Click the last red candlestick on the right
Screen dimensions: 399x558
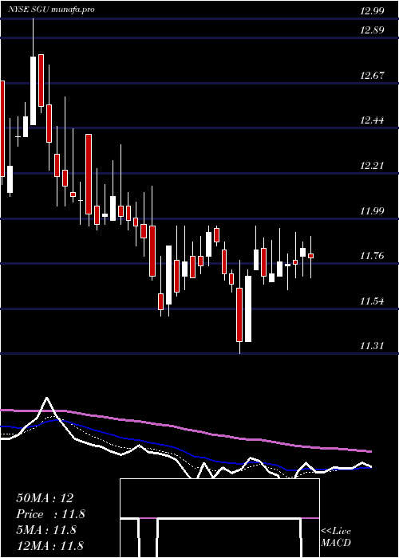point(310,256)
